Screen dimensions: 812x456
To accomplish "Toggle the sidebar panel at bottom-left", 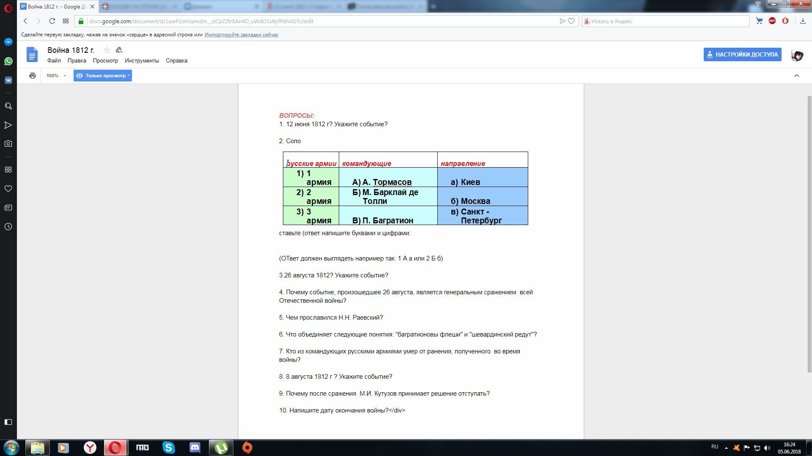I will [x=8, y=422].
